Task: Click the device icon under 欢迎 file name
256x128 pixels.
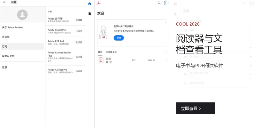Action: (107, 62)
